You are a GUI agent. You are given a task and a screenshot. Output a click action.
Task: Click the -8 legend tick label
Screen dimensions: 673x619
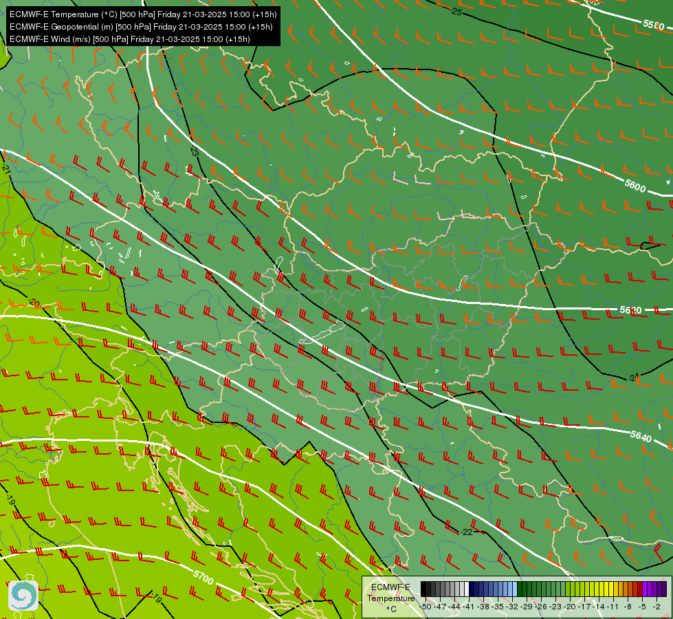coord(628,607)
